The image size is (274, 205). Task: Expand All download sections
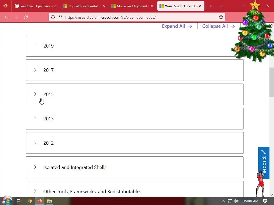[x=177, y=26]
